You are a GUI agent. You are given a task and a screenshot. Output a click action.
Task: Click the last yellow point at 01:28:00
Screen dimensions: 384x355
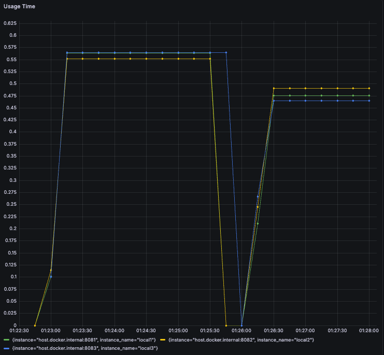tap(369, 89)
